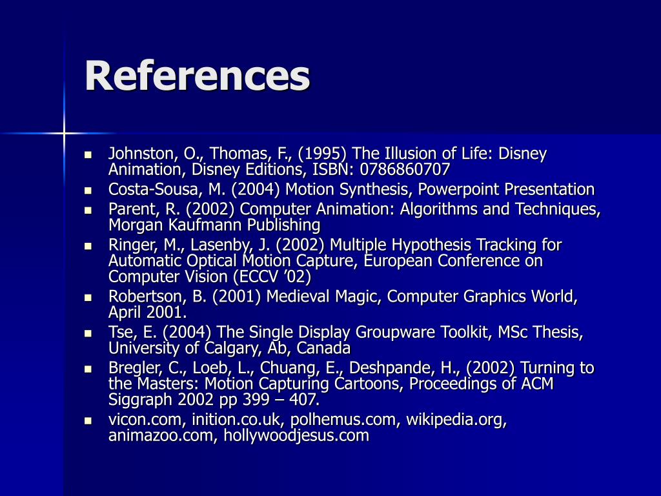Select University of Calgary, Ab, Canada line
661x496 pixels.
[229, 348]
